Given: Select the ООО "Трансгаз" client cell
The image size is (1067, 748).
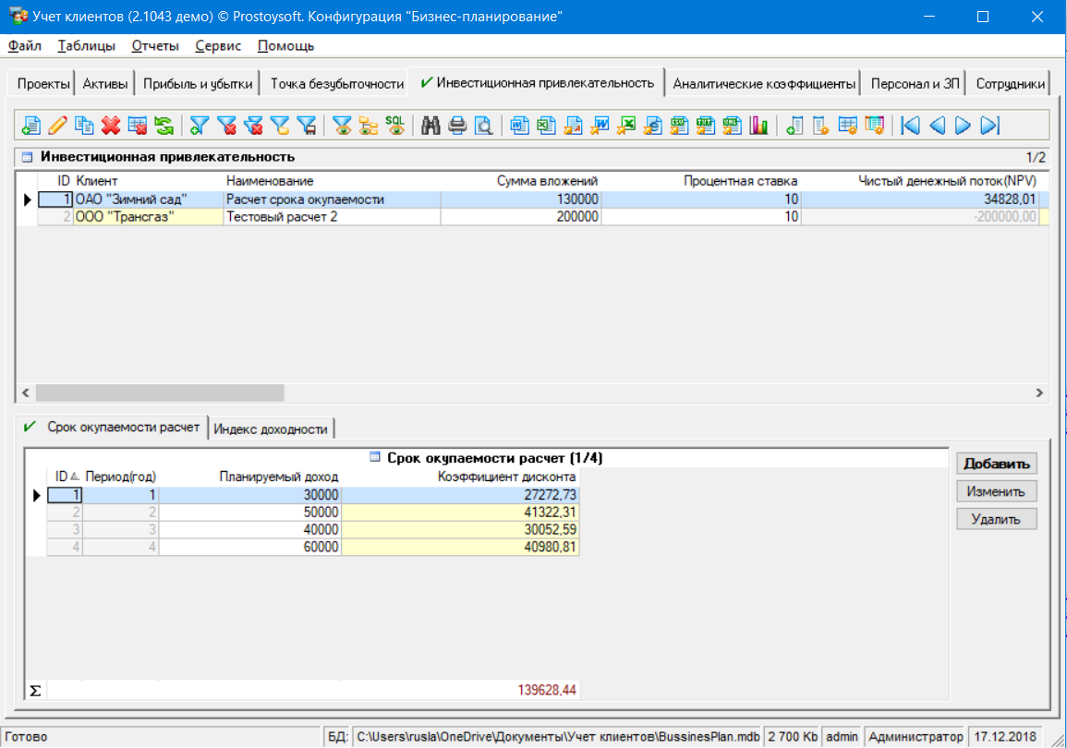Looking at the screenshot, I should pyautogui.click(x=148, y=217).
